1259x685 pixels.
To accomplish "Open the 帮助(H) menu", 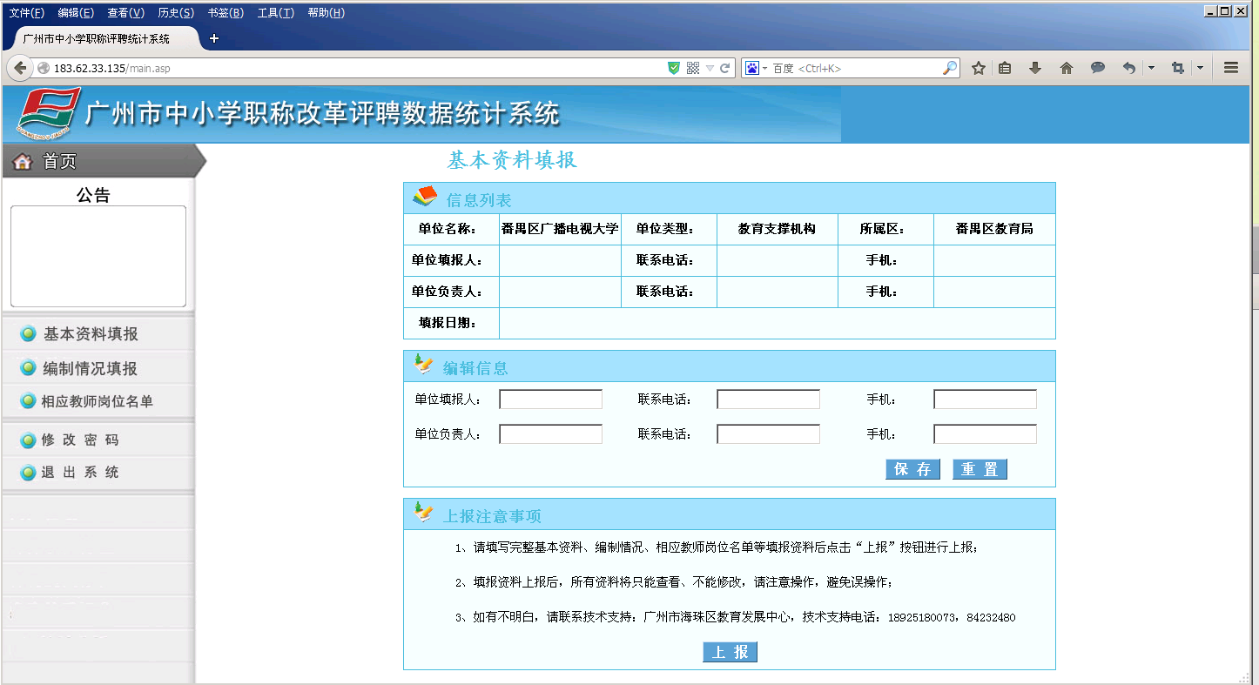I will [327, 13].
